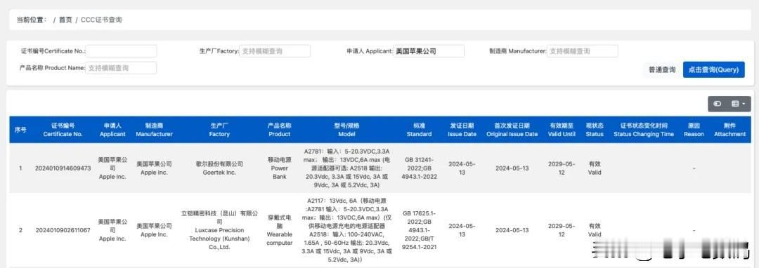Click the 普通查询 button
The image size is (759, 268).
(662, 69)
